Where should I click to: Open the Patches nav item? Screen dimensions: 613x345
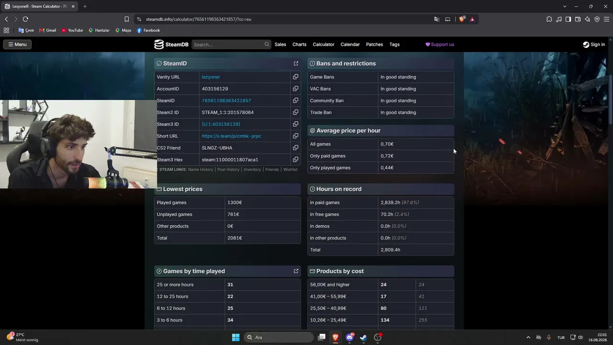coord(375,45)
